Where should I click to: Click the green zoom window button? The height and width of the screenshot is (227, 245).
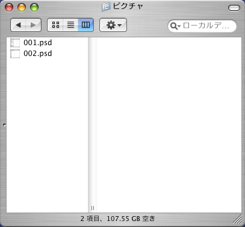tap(34, 7)
